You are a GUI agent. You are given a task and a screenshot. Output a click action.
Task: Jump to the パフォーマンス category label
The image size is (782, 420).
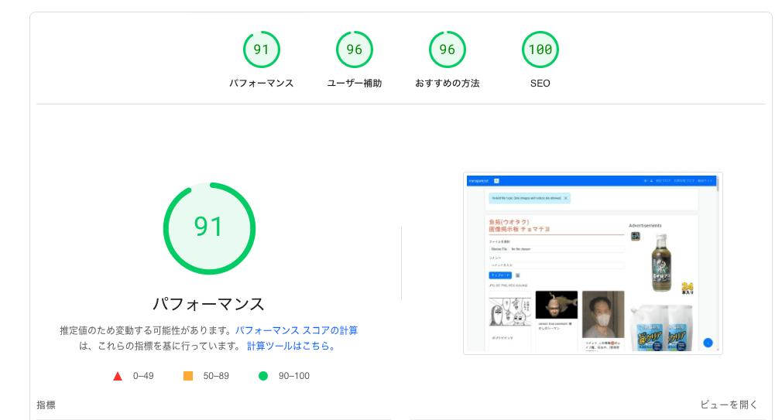coord(262,84)
